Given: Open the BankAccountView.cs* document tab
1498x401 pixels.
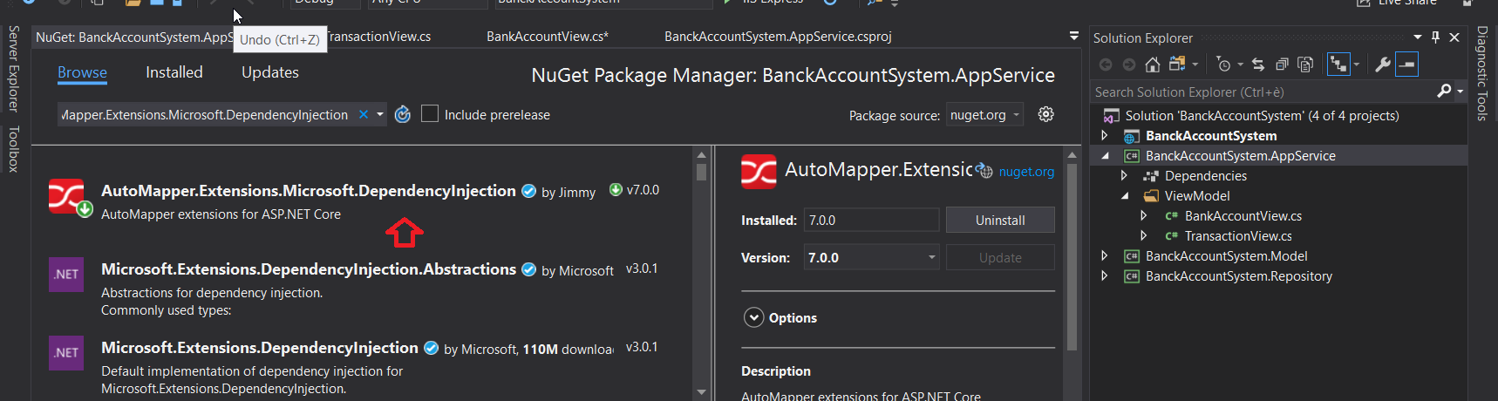Looking at the screenshot, I should tap(548, 37).
